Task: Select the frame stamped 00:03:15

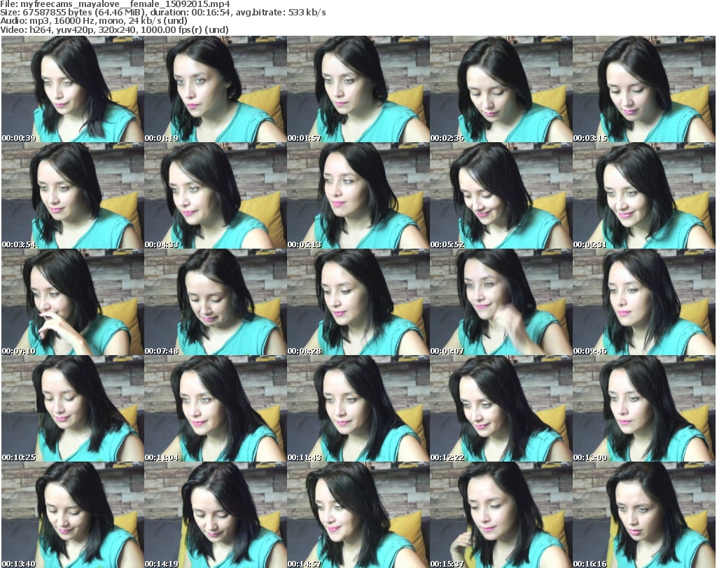Action: tap(643, 90)
